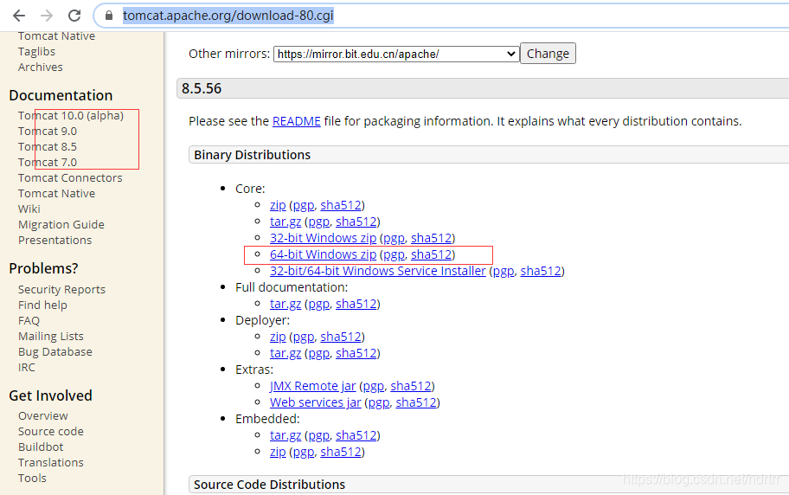Open Security Reports link
Image resolution: width=789 pixels, height=495 pixels.
[x=62, y=290]
